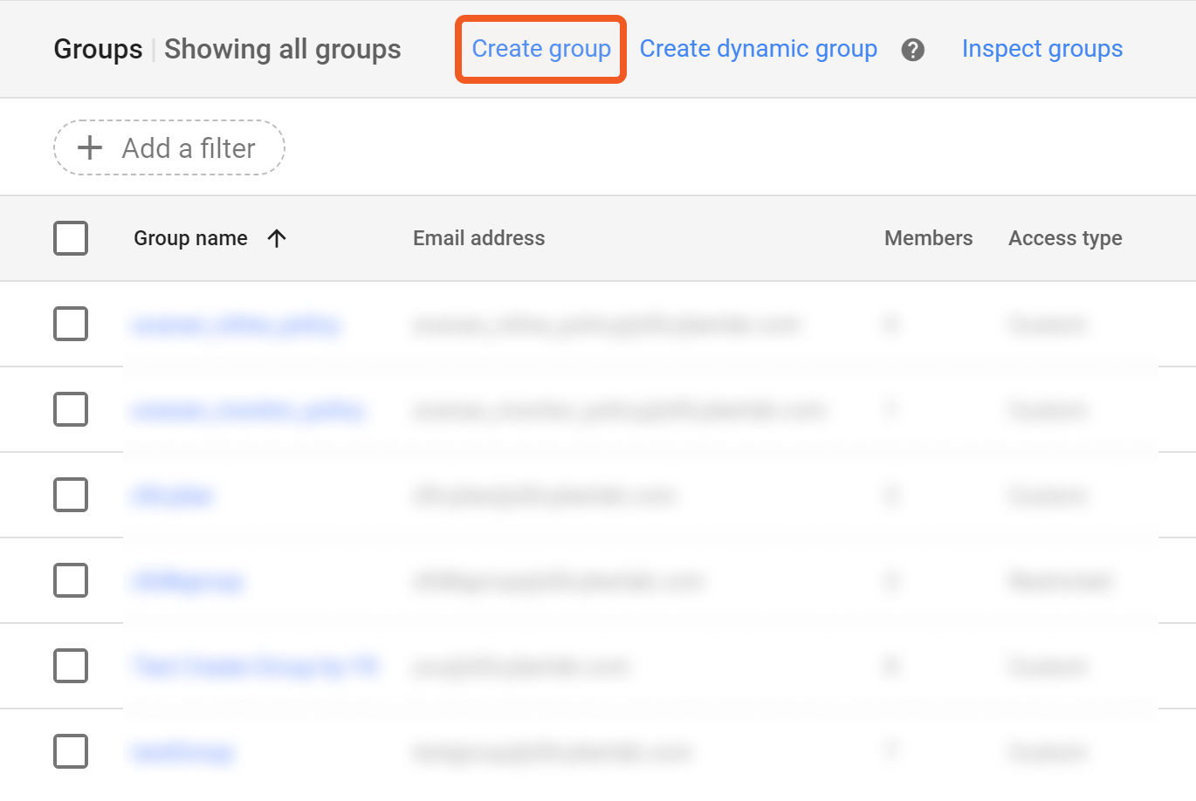Sort by the Group name column header
This screenshot has width=1196, height=801.
pyautogui.click(x=190, y=238)
